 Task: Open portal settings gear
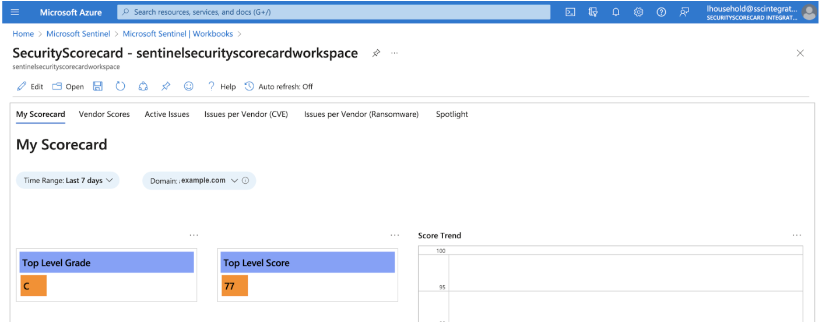point(638,12)
